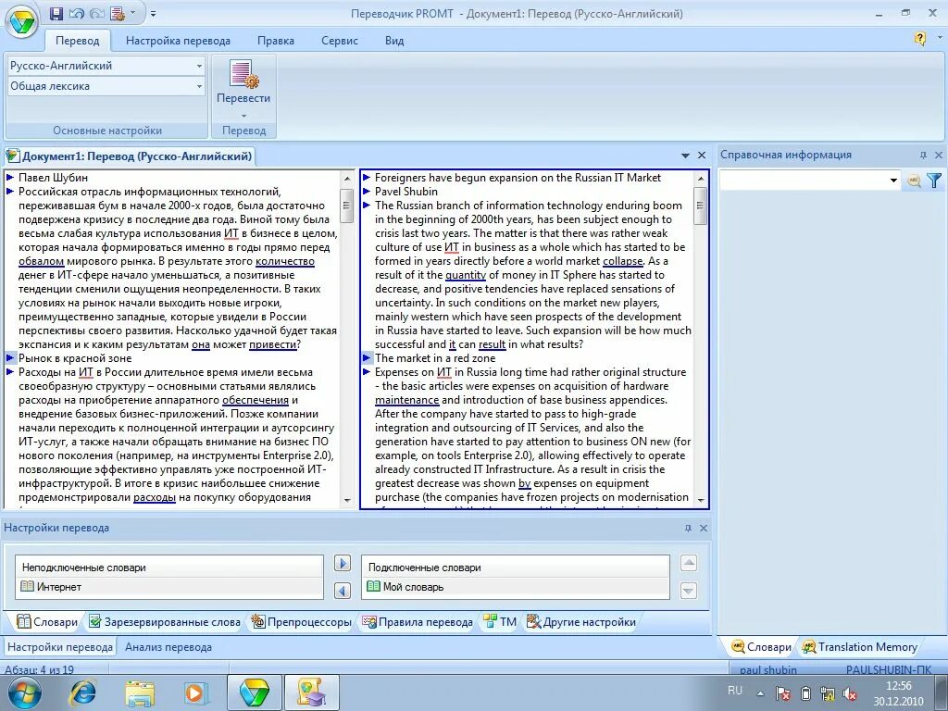Select the Настройки перевода bottom tab

pyautogui.click(x=60, y=647)
